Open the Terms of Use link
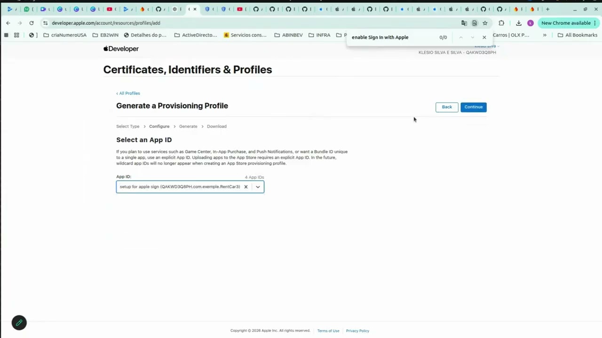602x338 pixels. coord(328,331)
